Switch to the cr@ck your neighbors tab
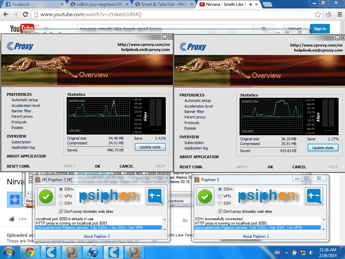The width and height of the screenshot is (345, 259). 99,4
